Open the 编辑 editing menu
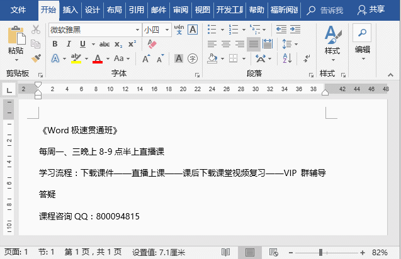 point(363,53)
